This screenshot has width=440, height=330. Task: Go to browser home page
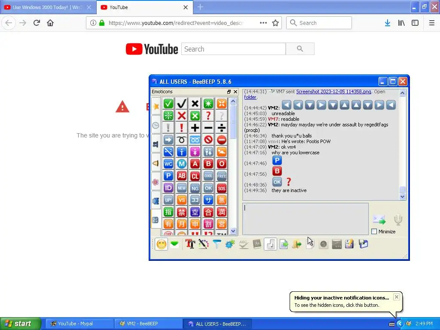(x=50, y=23)
